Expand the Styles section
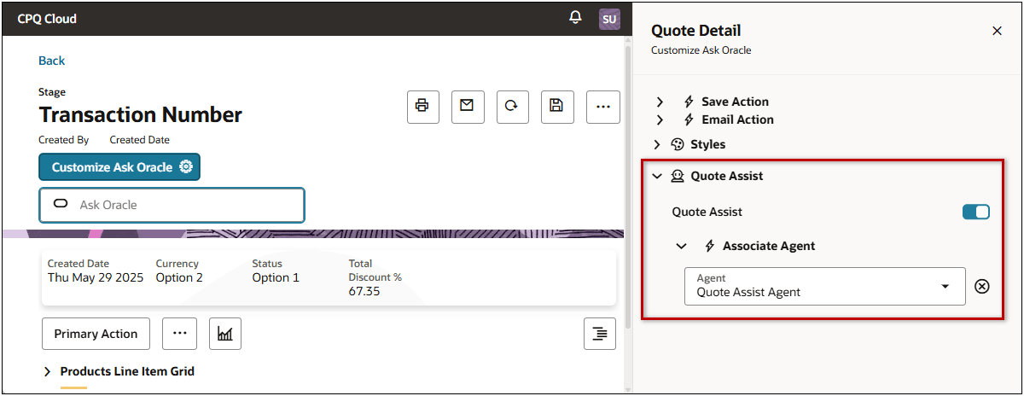 [x=656, y=144]
